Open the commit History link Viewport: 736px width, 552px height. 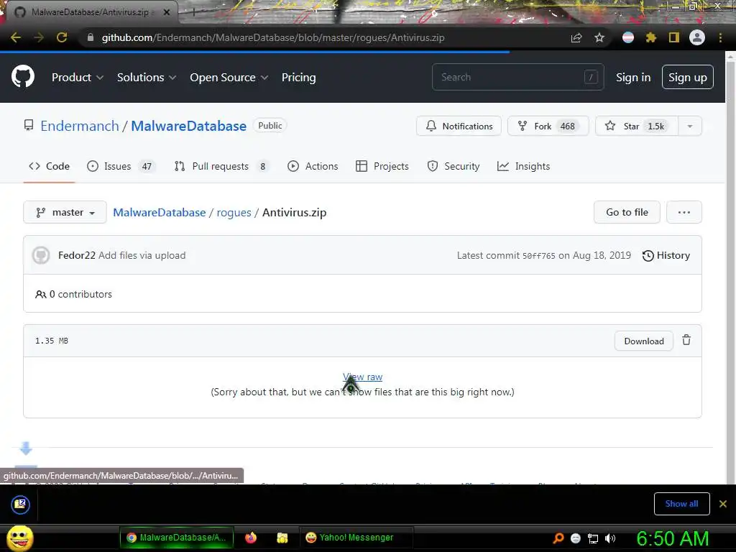coord(666,255)
